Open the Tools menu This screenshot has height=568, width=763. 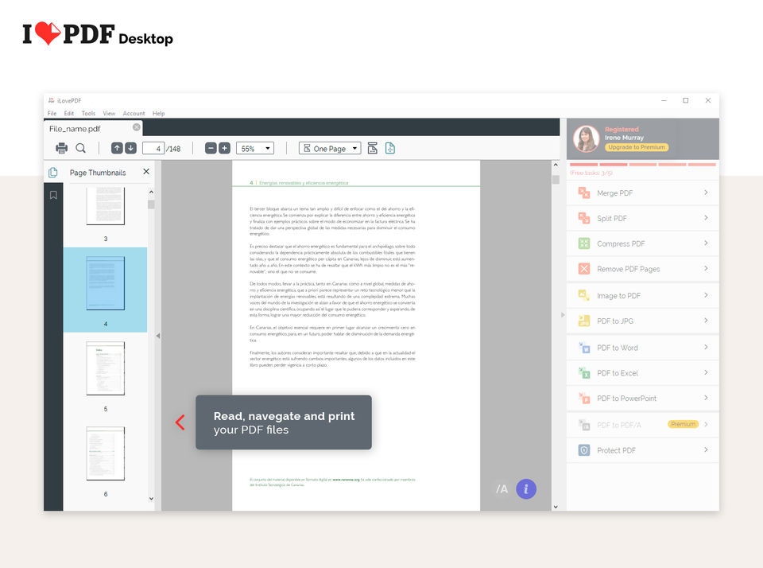click(x=88, y=113)
